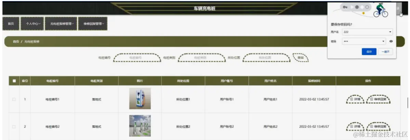410x140 pixels.
Task: Click the 所处位置 column header
Action: point(183,81)
